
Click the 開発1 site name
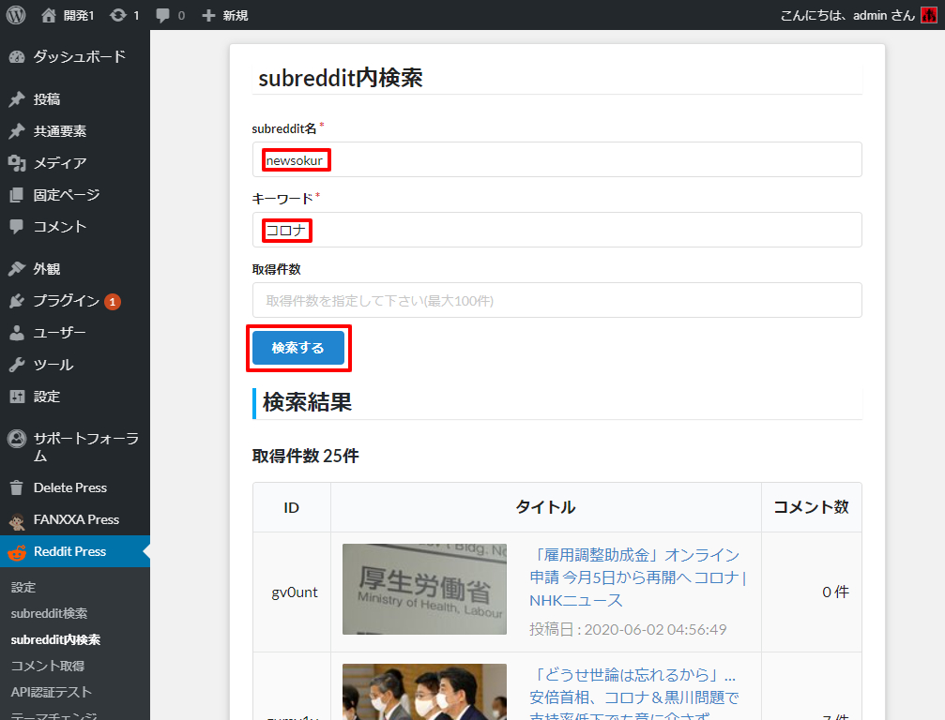(79, 15)
